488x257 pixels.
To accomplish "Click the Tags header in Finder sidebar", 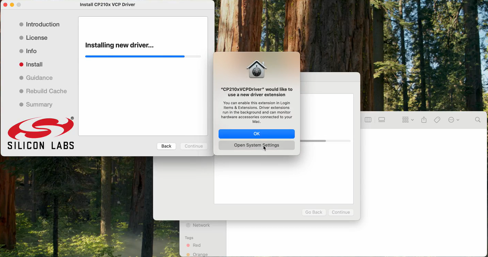I will point(189,238).
